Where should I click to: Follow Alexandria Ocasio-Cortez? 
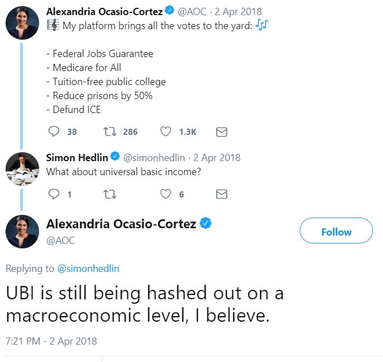[x=336, y=231]
